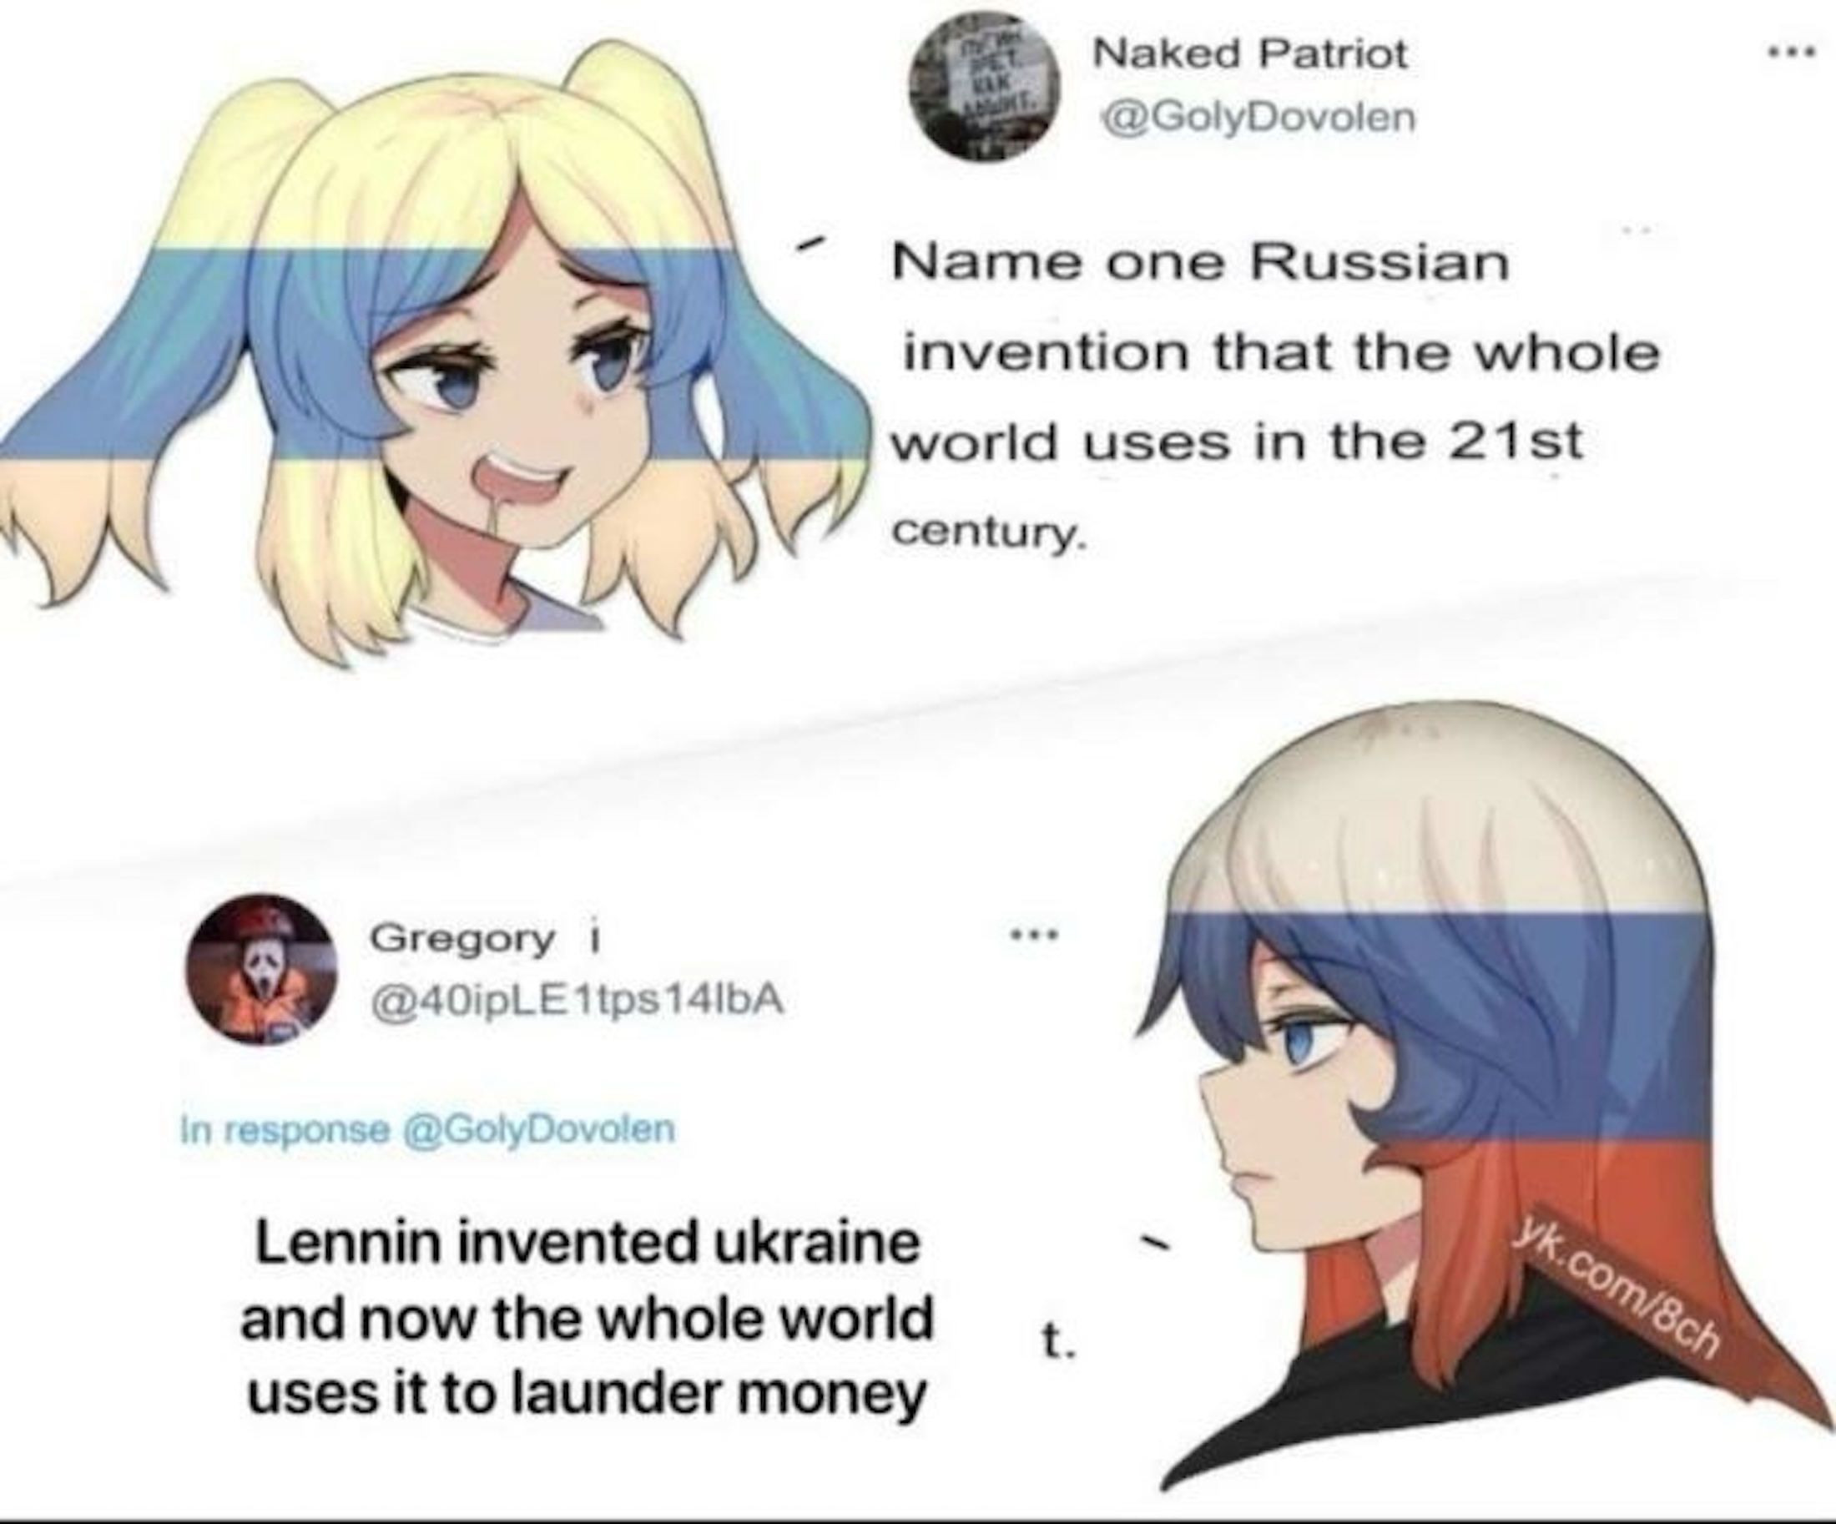The width and height of the screenshot is (1836, 1524).
Task: Click the Naked Patriot display name
Action: [x=1251, y=54]
